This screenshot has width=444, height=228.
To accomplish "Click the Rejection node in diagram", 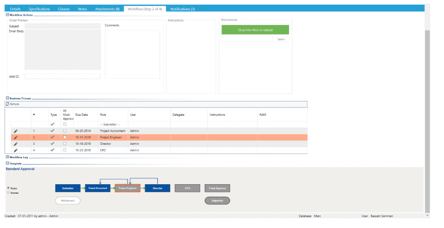I will (218, 201).
